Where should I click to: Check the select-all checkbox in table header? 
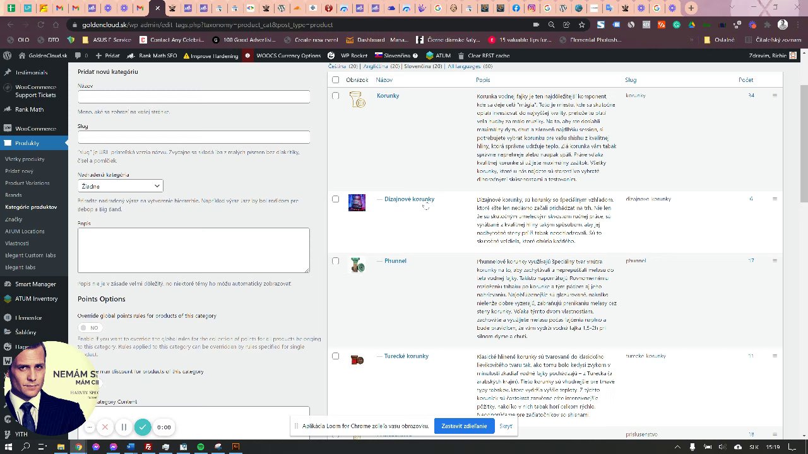[x=335, y=80]
